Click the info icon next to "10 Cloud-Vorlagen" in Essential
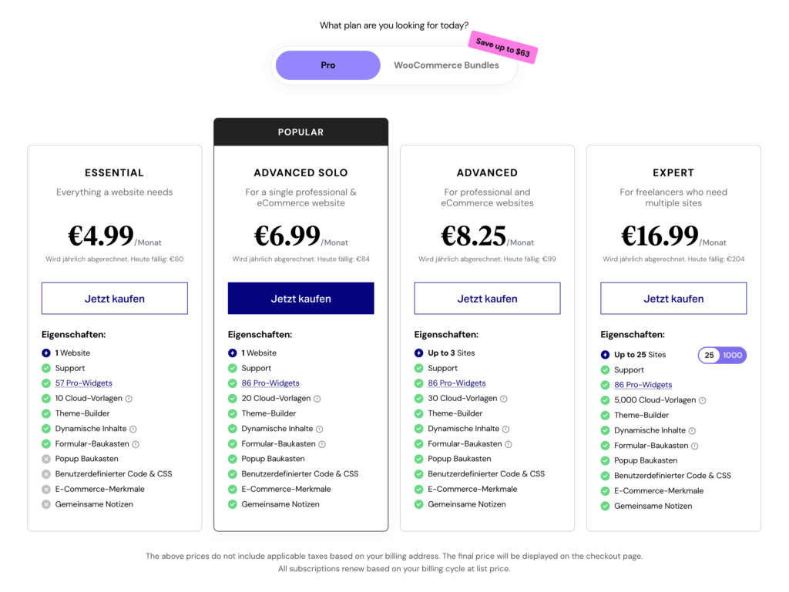The width and height of the screenshot is (789, 592). [129, 398]
